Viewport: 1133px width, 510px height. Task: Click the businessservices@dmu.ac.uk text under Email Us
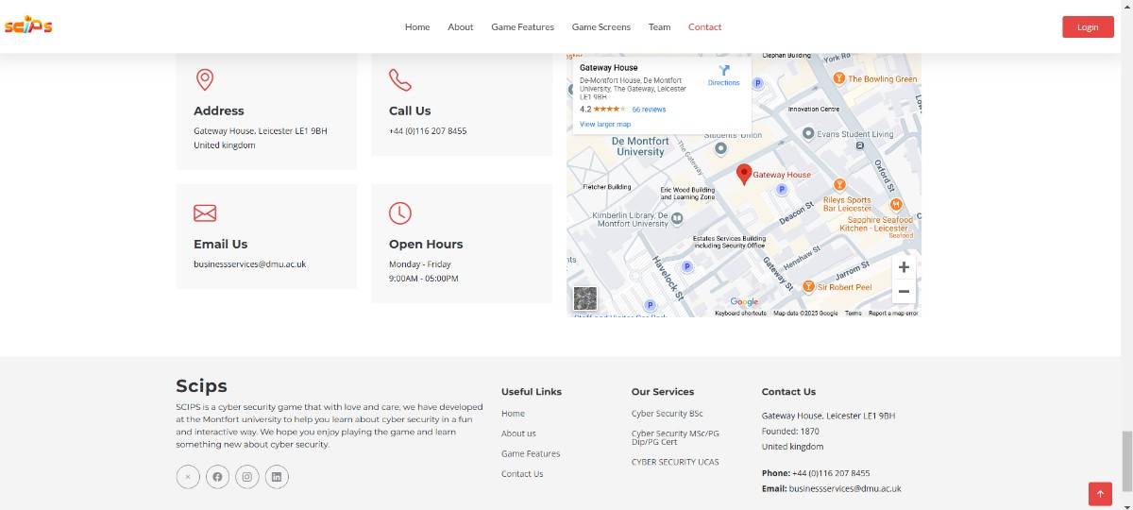pos(250,264)
